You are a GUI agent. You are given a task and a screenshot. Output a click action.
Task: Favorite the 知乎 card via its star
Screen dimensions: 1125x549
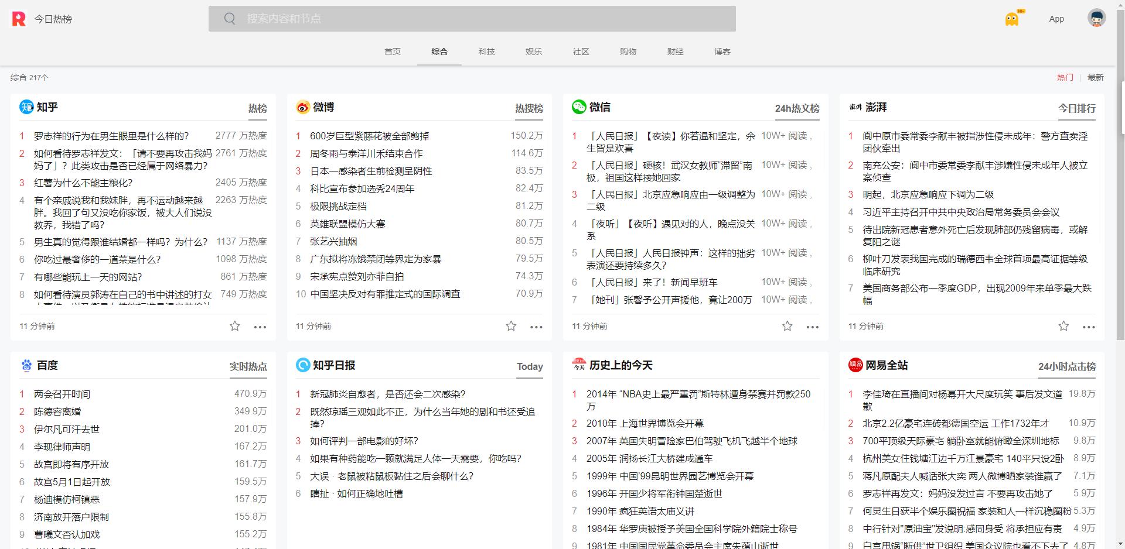pyautogui.click(x=234, y=326)
